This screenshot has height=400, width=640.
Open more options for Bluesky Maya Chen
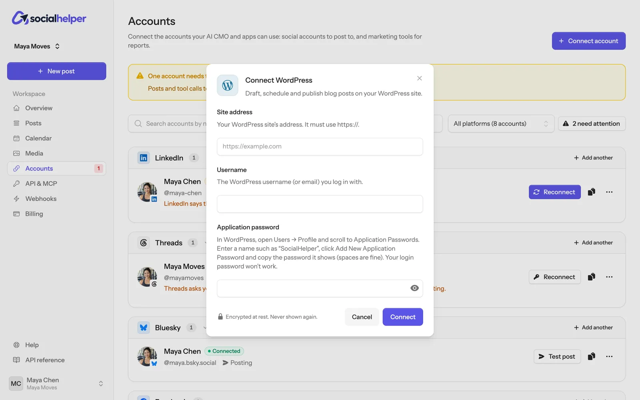609,356
